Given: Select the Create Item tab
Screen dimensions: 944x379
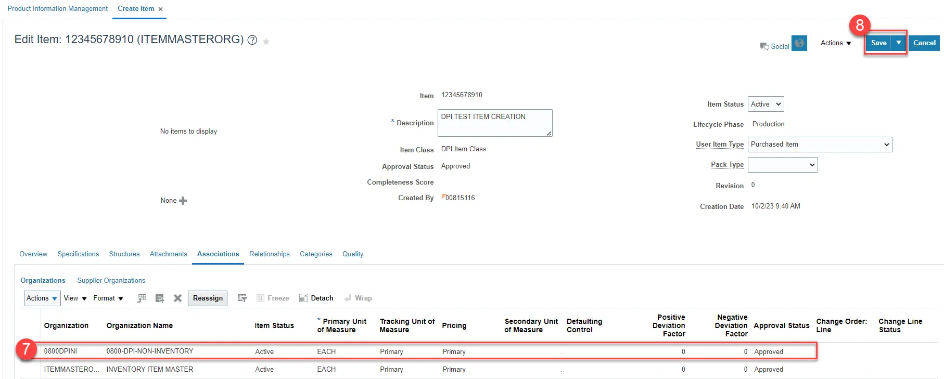Looking at the screenshot, I should [x=136, y=9].
